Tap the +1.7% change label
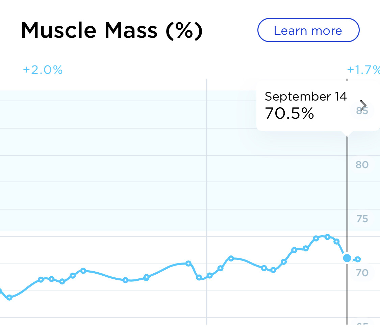 (363, 70)
